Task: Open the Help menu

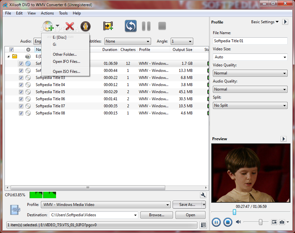Action: (77, 13)
